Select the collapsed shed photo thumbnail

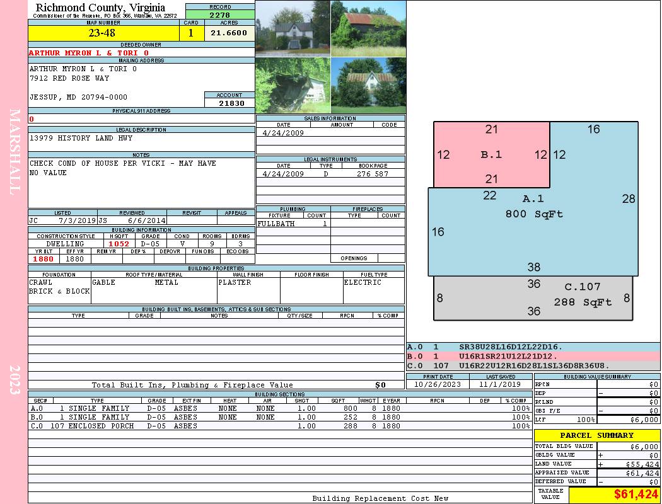click(x=293, y=85)
